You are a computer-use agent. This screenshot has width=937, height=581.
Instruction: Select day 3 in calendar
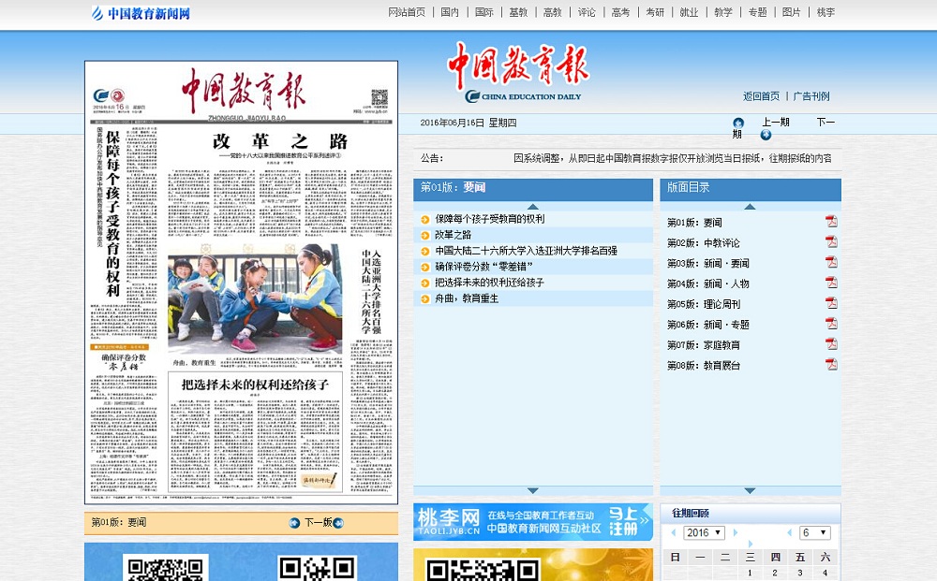point(800,573)
